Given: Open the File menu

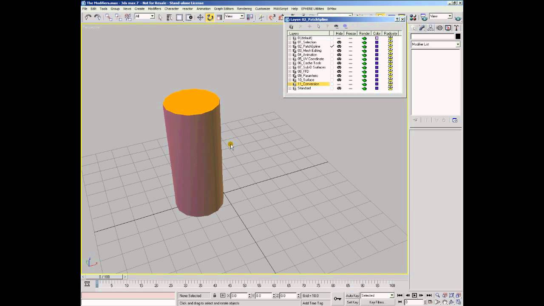Looking at the screenshot, I should coord(85,8).
